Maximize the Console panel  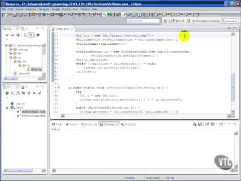coord(235,124)
